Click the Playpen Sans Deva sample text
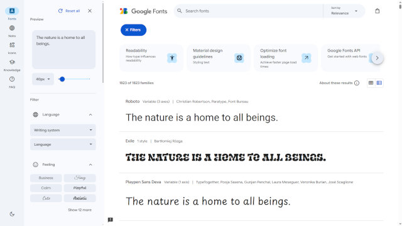This screenshot has height=226, width=402. point(208,202)
